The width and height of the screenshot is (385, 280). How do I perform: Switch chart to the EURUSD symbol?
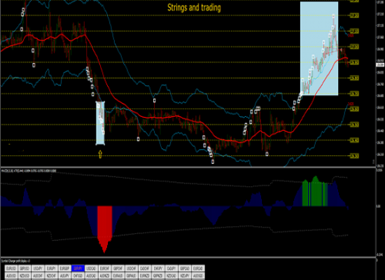(11, 268)
